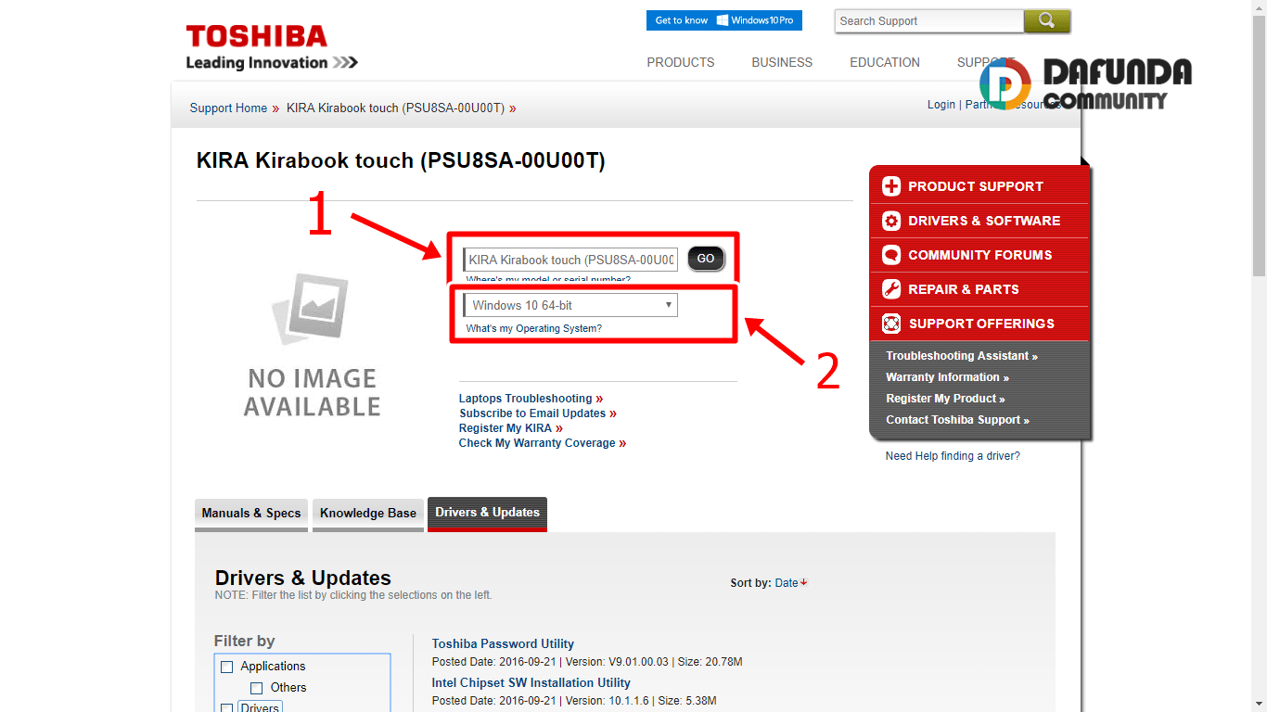
Task: Click the Community Forums speech bubble icon
Action: (891, 255)
